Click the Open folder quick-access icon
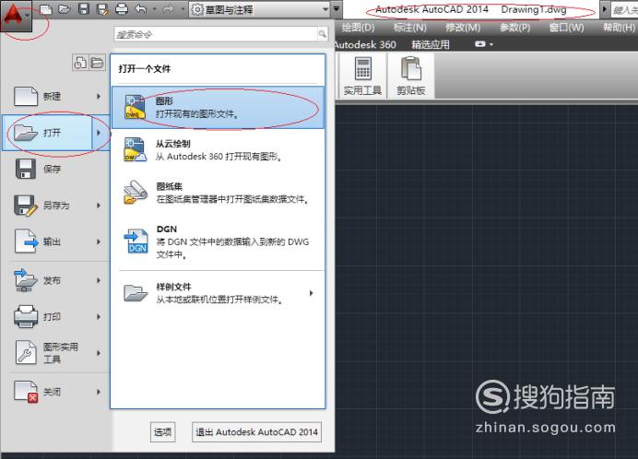This screenshot has height=459, width=638. 65,9
